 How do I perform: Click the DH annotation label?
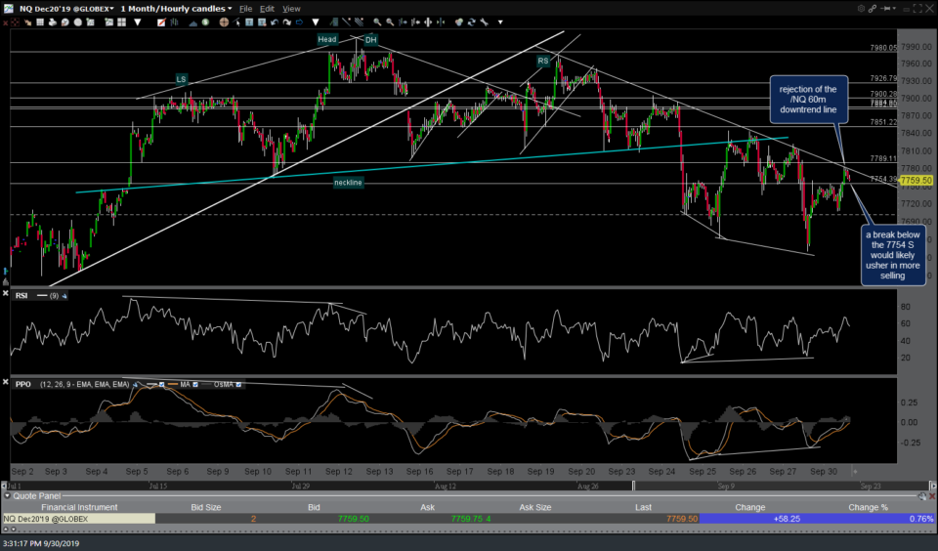371,40
